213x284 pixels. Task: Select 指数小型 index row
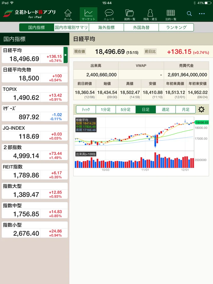coord(35,229)
